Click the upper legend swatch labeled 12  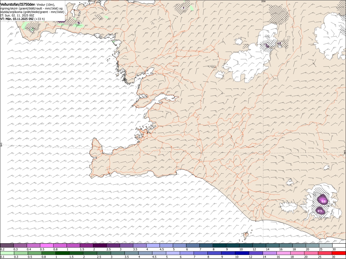pyautogui.click(x=259, y=245)
